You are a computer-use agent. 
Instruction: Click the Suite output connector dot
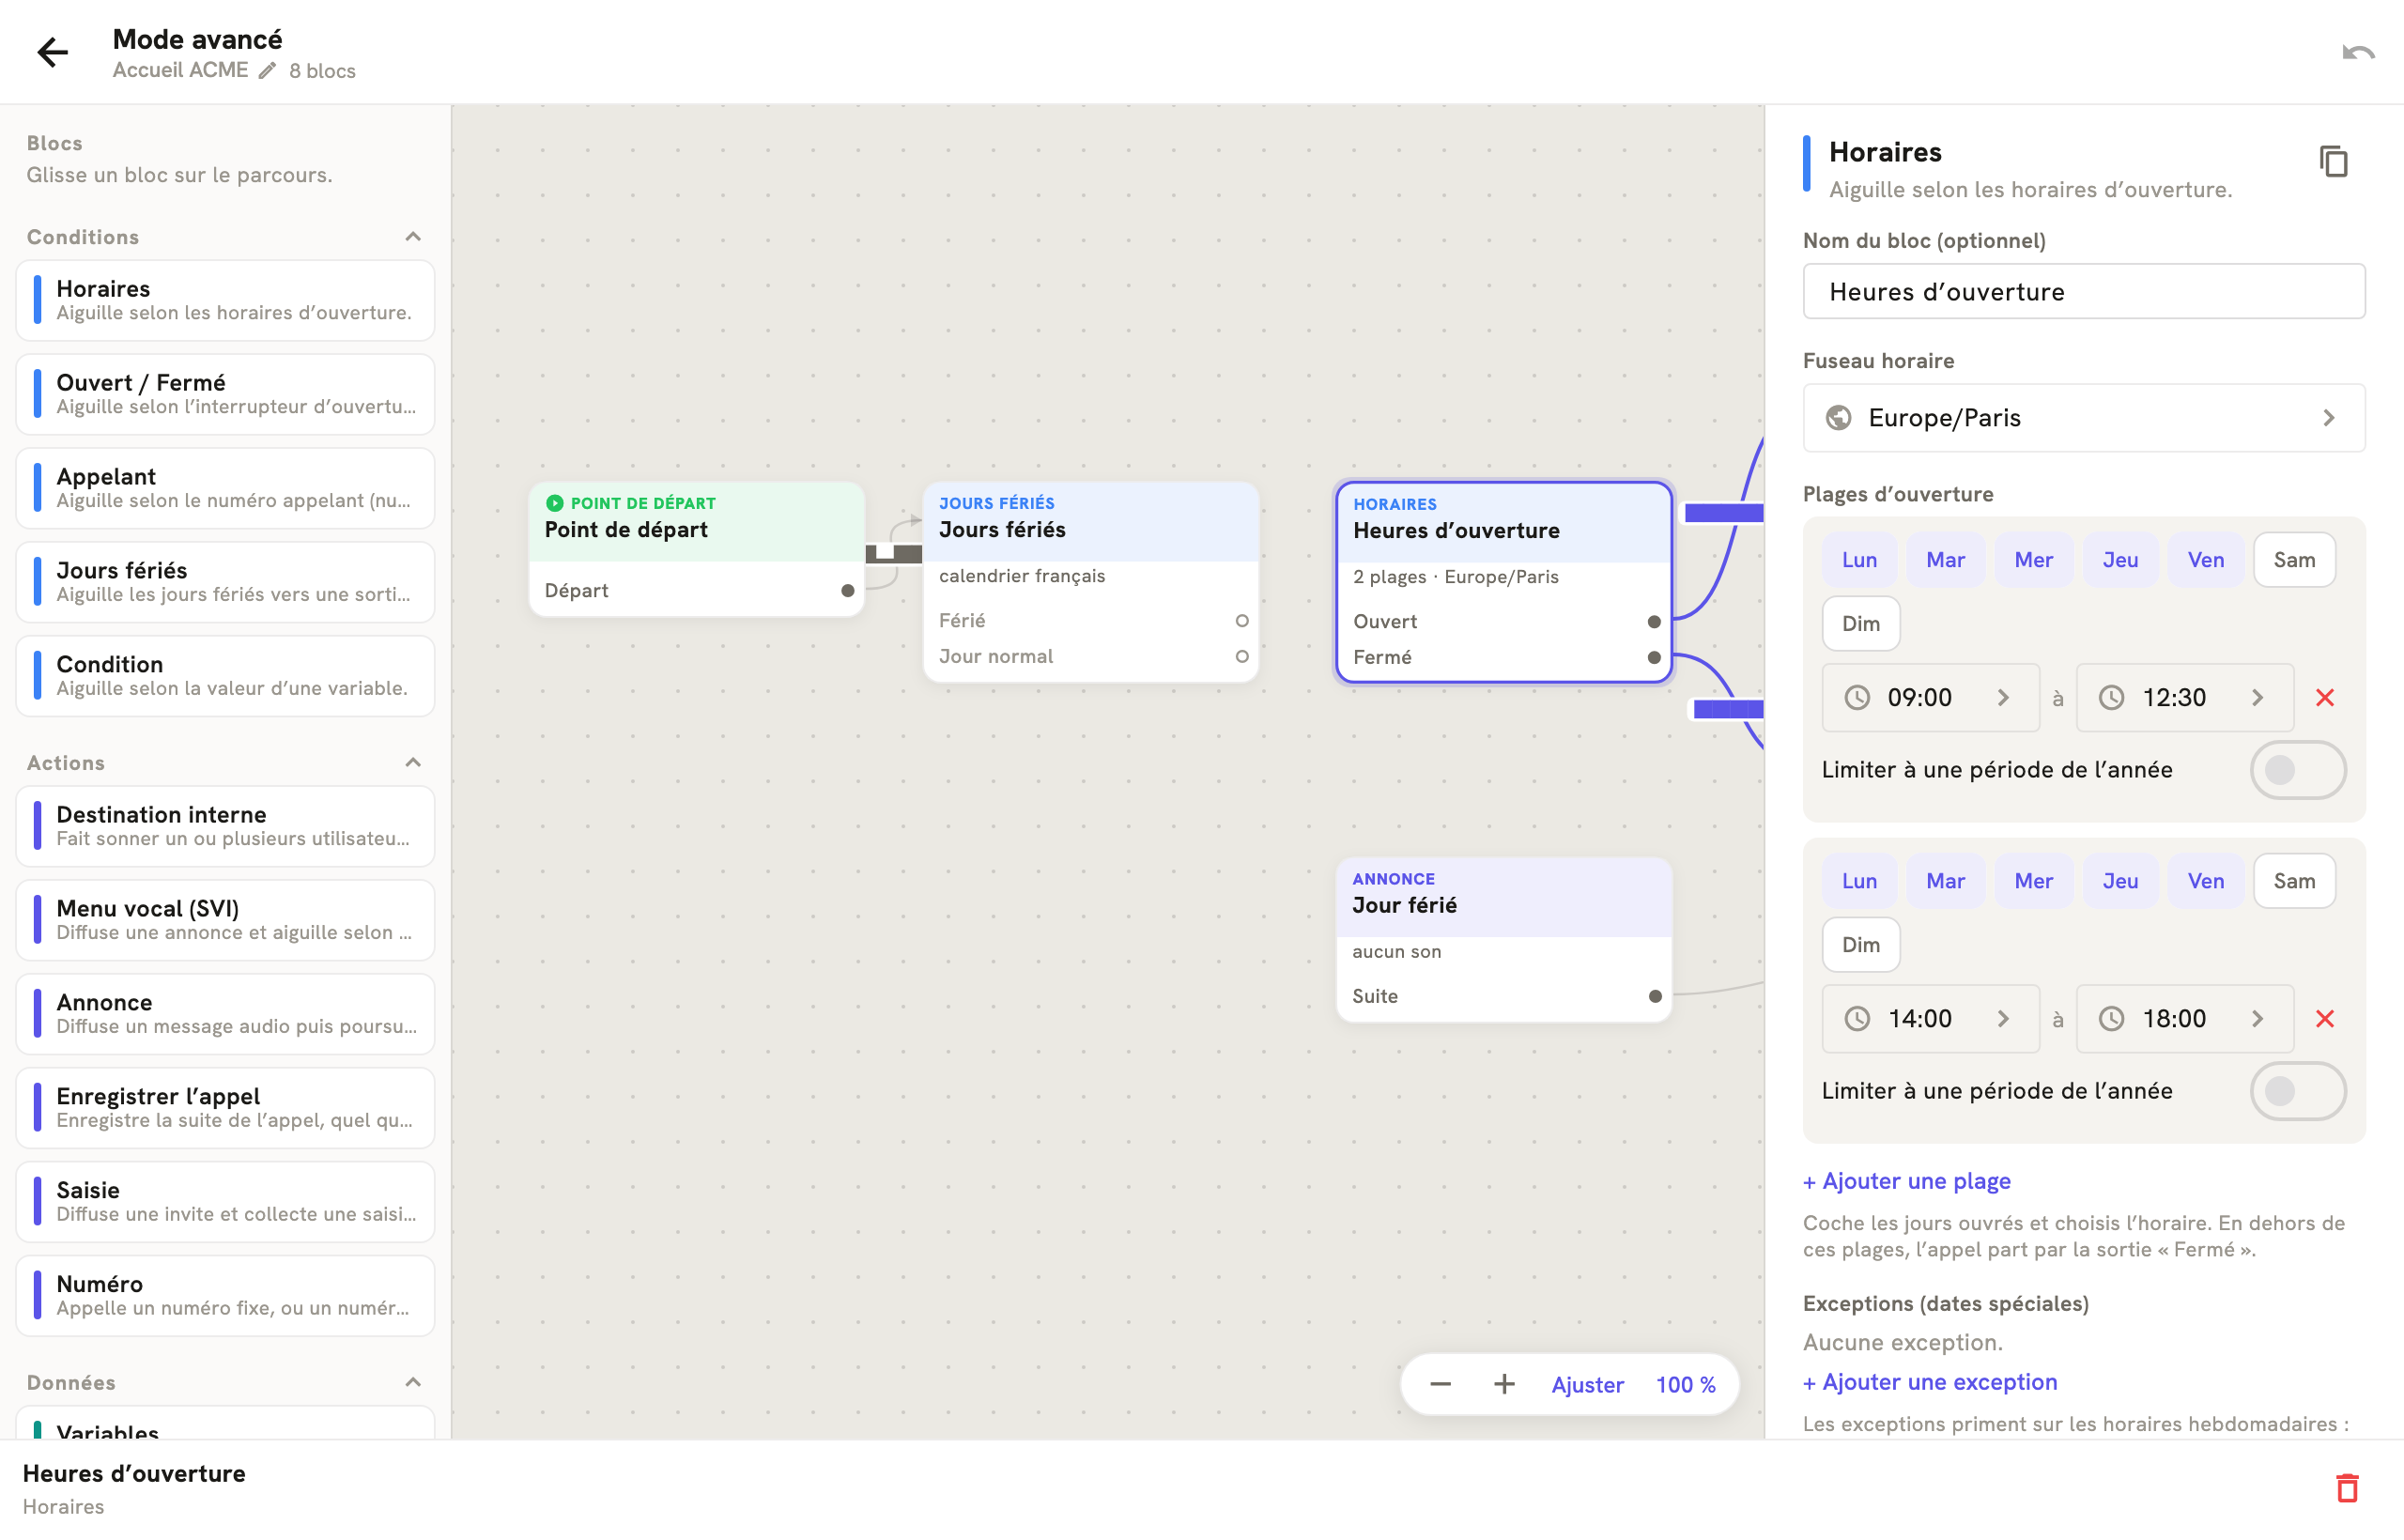pyautogui.click(x=1655, y=997)
